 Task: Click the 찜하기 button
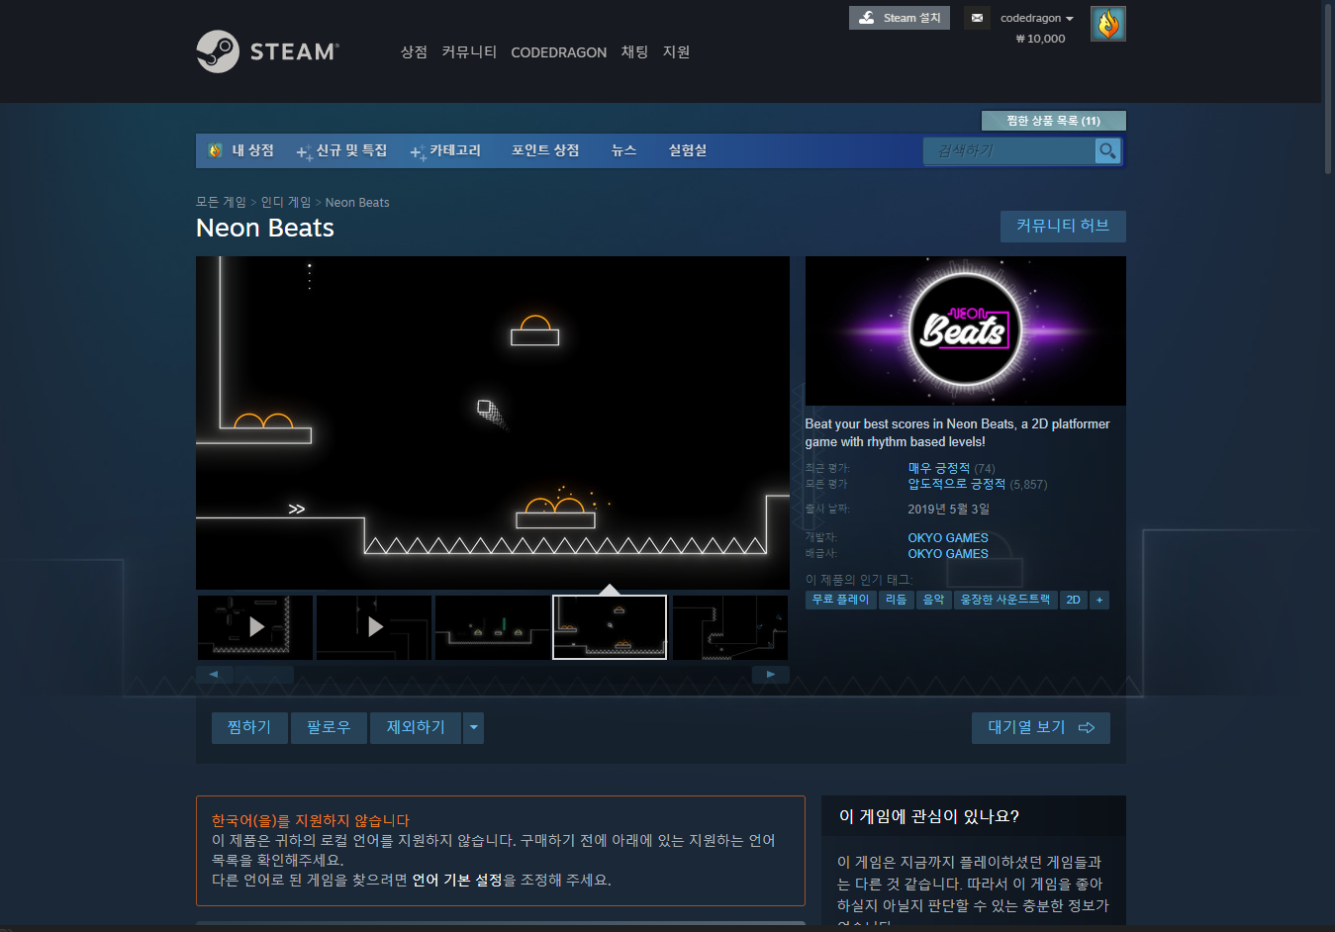coord(249,728)
